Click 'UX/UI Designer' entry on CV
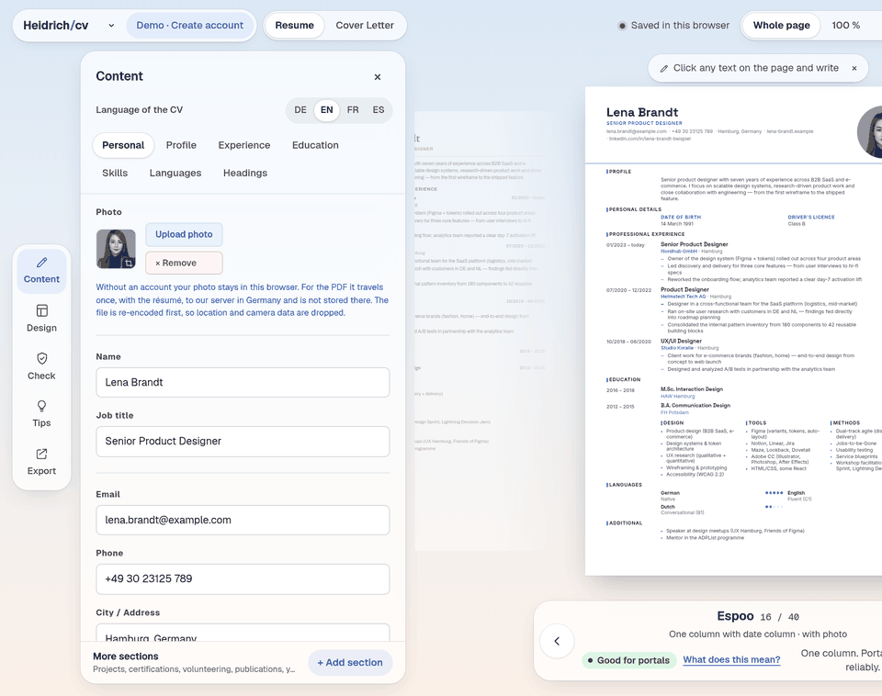The image size is (882, 696). (681, 342)
